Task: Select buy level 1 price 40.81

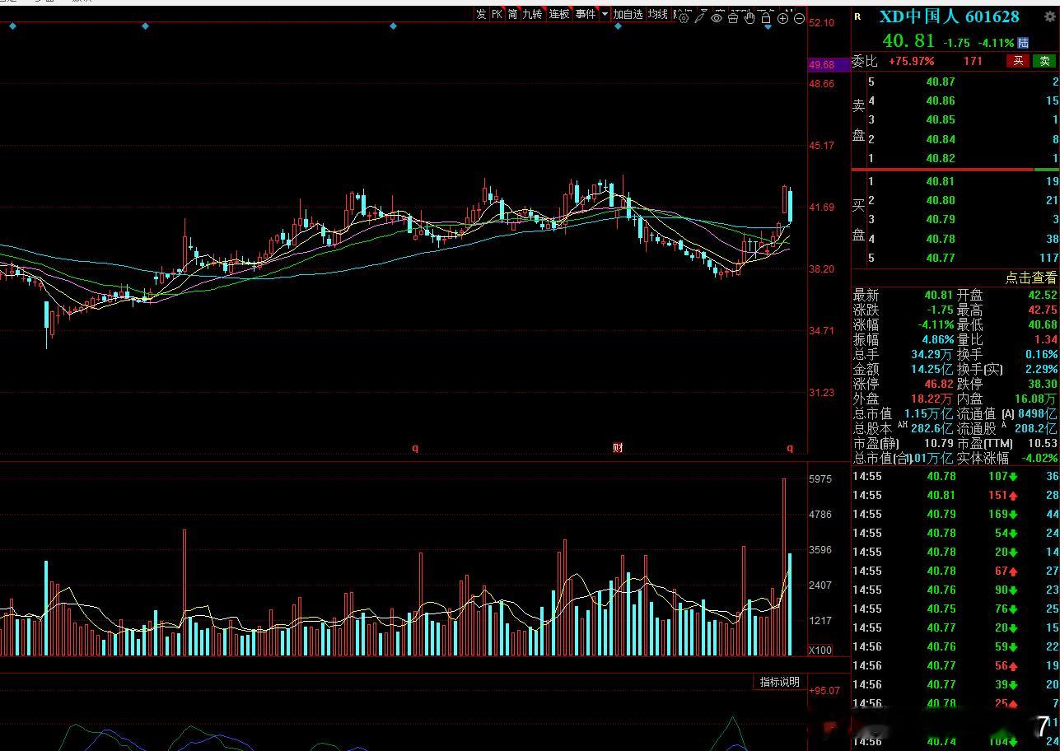Action: point(940,181)
